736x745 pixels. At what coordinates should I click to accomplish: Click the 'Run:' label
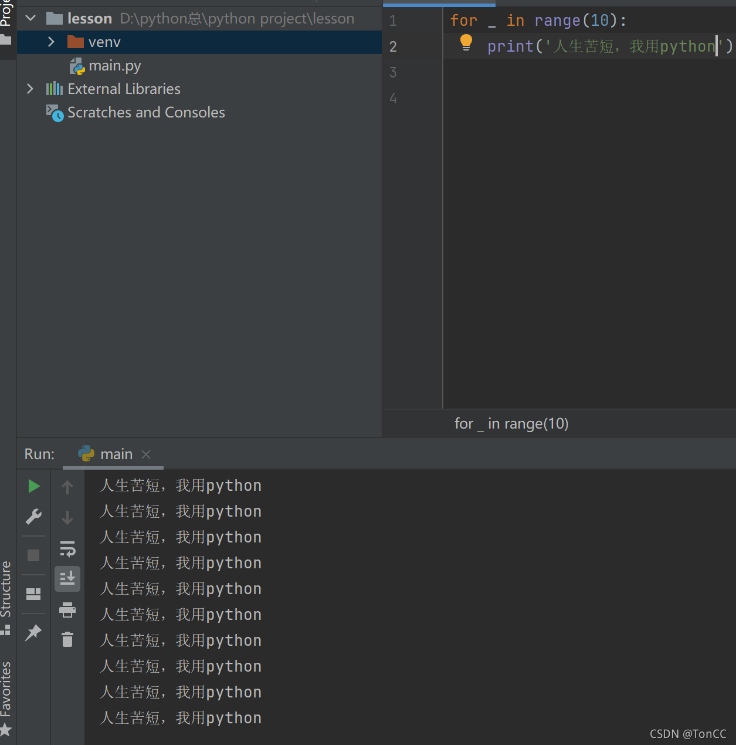click(39, 454)
